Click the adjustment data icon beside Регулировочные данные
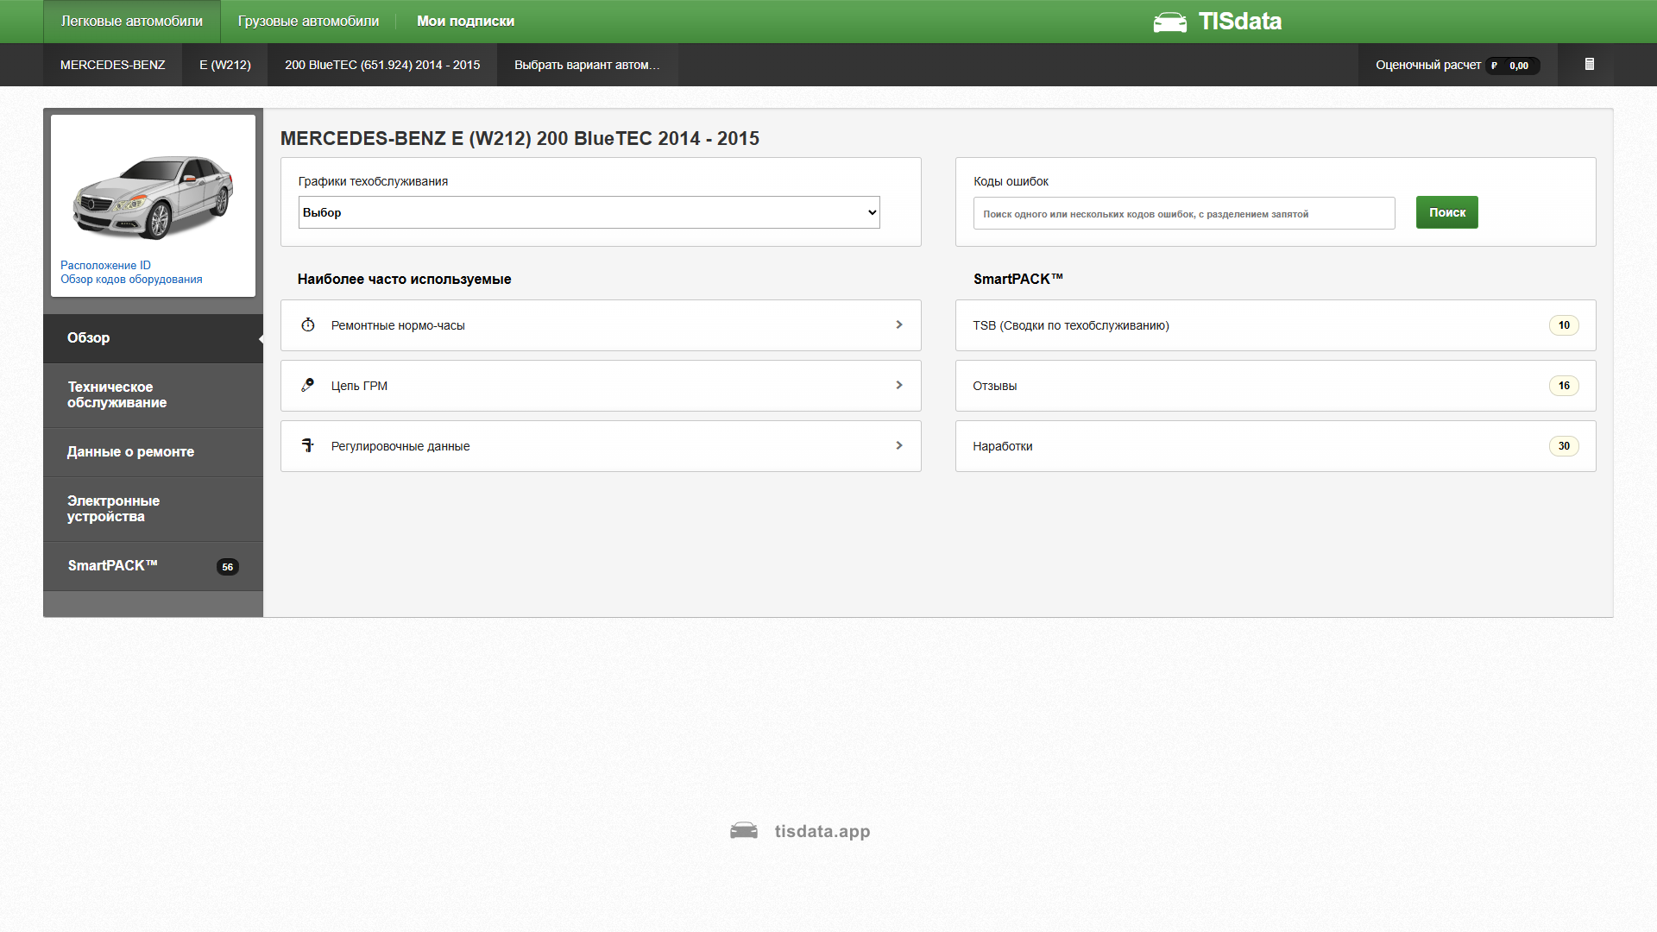The image size is (1657, 932). click(x=308, y=445)
